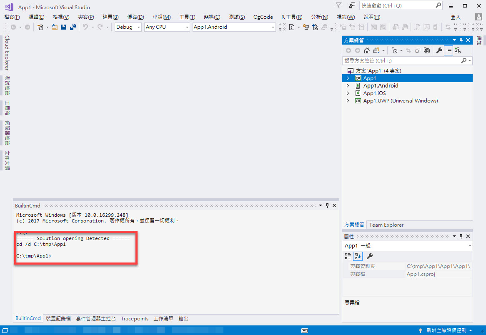
Task: Click the status bar keyboard icon
Action: tap(305, 331)
